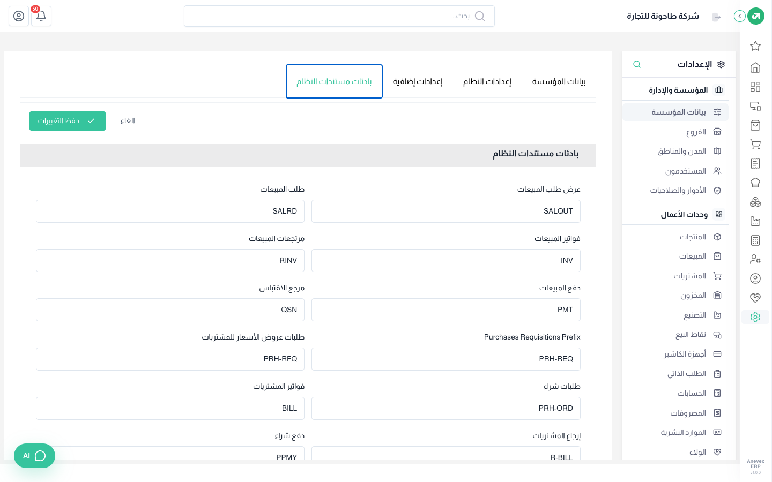Open the notifications bell with 50 badge
The height and width of the screenshot is (482, 772).
(41, 16)
